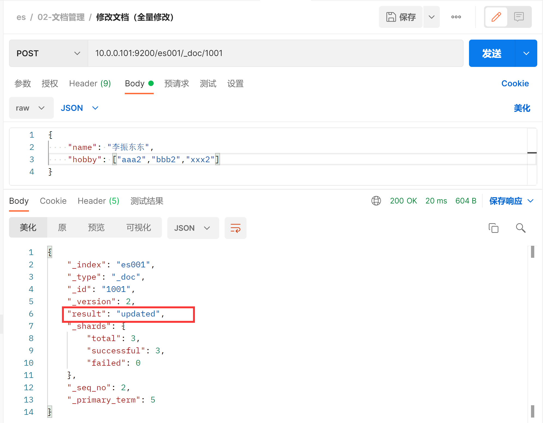The height and width of the screenshot is (423, 543).
Task: Open the request Header (9) tab
Action: pyautogui.click(x=90, y=84)
